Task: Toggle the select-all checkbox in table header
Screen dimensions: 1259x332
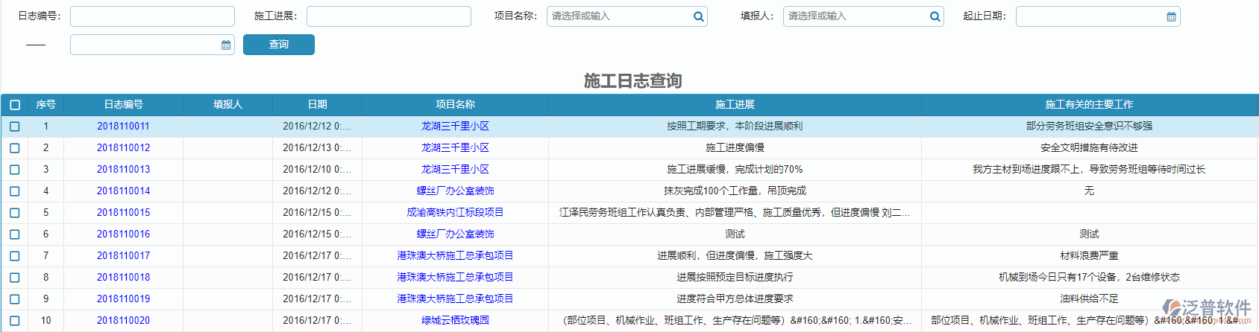Action: (15, 105)
